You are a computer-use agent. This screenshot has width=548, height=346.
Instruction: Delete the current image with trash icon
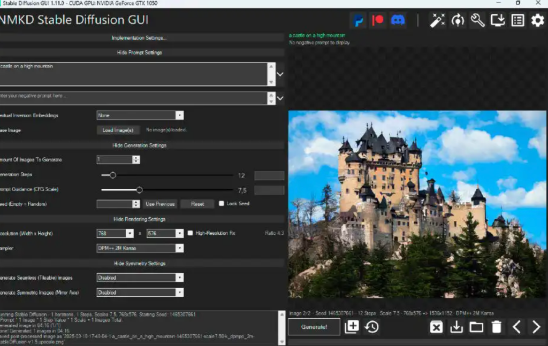click(x=497, y=327)
